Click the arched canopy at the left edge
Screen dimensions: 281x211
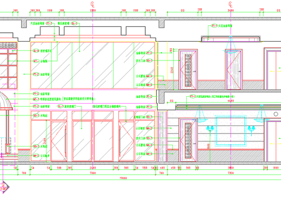pyautogui.click(x=5, y=101)
